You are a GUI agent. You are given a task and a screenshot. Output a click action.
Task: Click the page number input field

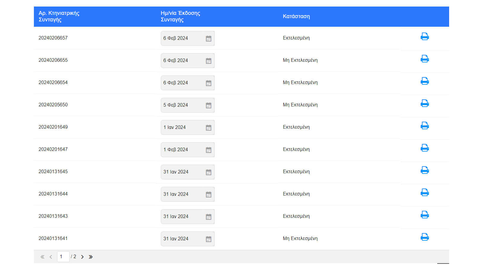(x=63, y=257)
